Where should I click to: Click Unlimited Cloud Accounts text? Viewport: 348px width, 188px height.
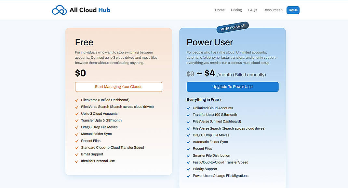click(213, 108)
